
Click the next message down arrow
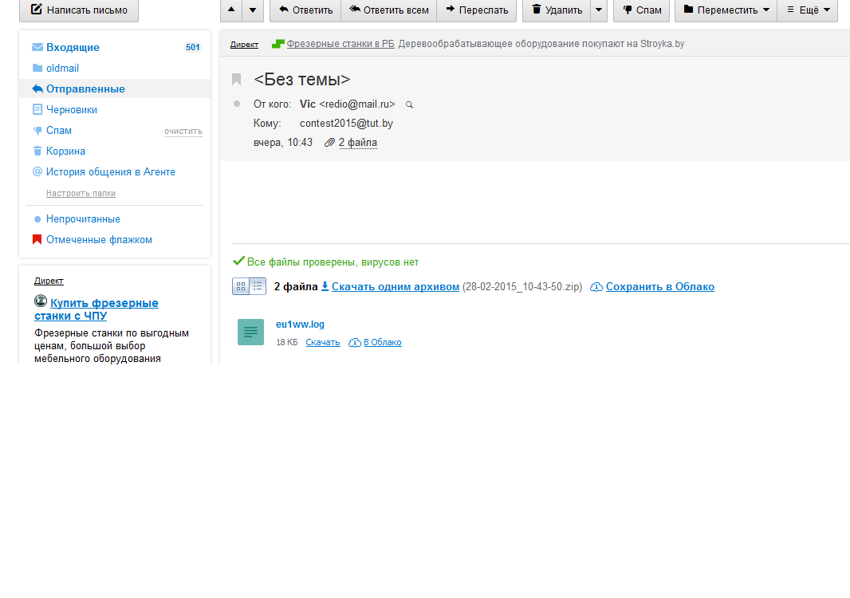tap(253, 10)
